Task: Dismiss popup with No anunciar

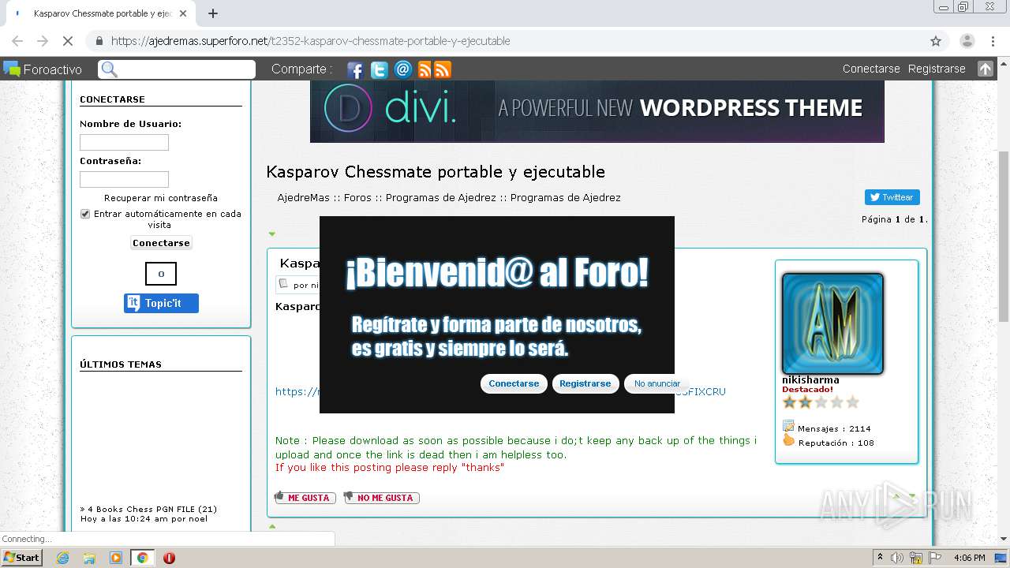Action: 656,383
